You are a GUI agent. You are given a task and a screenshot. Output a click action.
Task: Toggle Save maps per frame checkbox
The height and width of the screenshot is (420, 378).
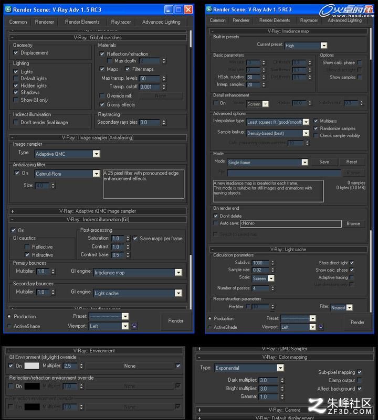[135, 238]
